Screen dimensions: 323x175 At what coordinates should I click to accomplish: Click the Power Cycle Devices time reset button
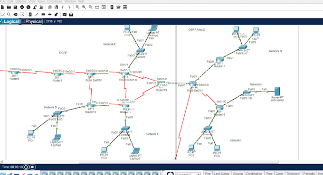[26, 167]
